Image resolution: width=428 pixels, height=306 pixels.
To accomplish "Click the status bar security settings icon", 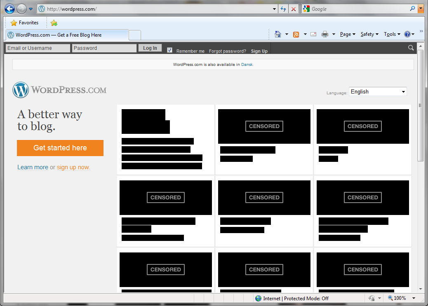I will pyautogui.click(x=372, y=298).
